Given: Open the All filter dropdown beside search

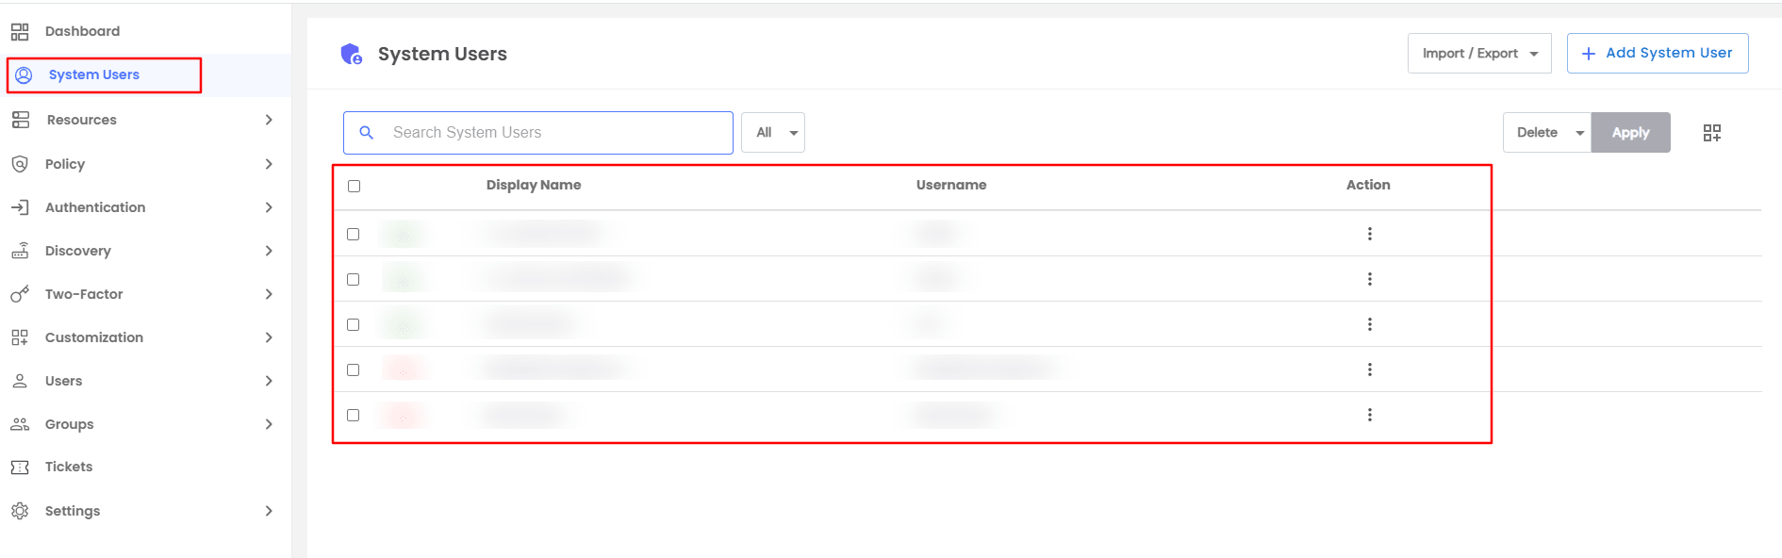Looking at the screenshot, I should [772, 132].
